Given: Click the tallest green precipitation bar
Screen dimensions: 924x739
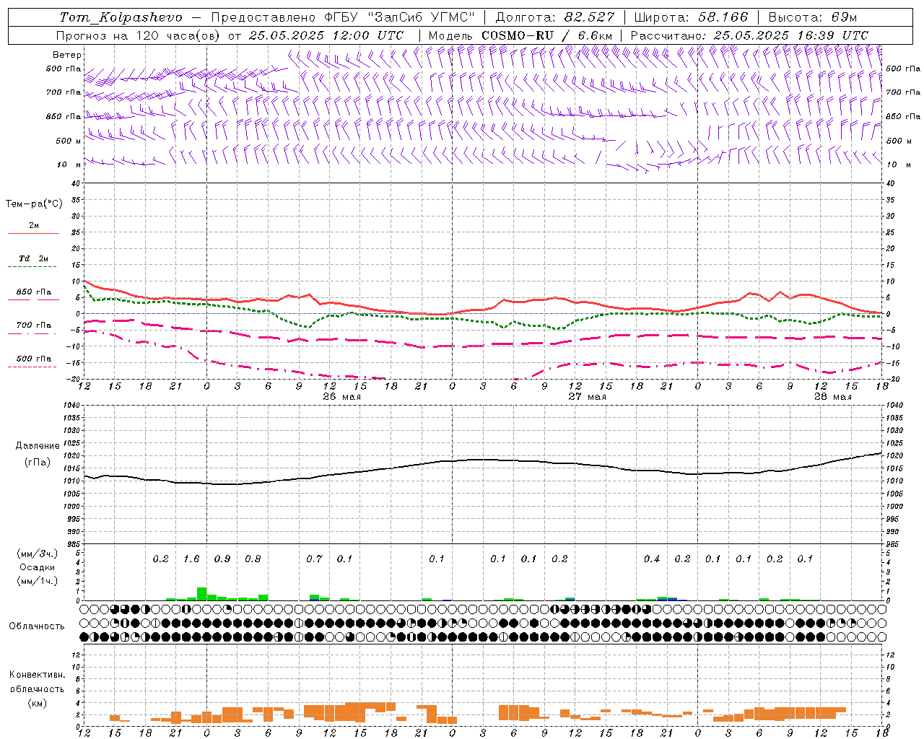Looking at the screenshot, I should pos(202,594).
